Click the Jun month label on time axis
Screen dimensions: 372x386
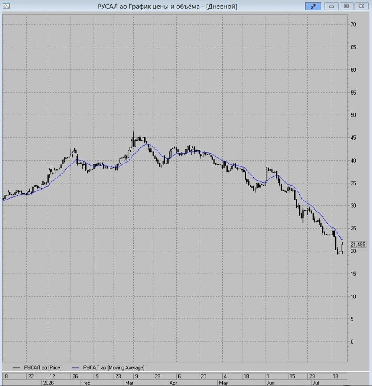(x=270, y=383)
